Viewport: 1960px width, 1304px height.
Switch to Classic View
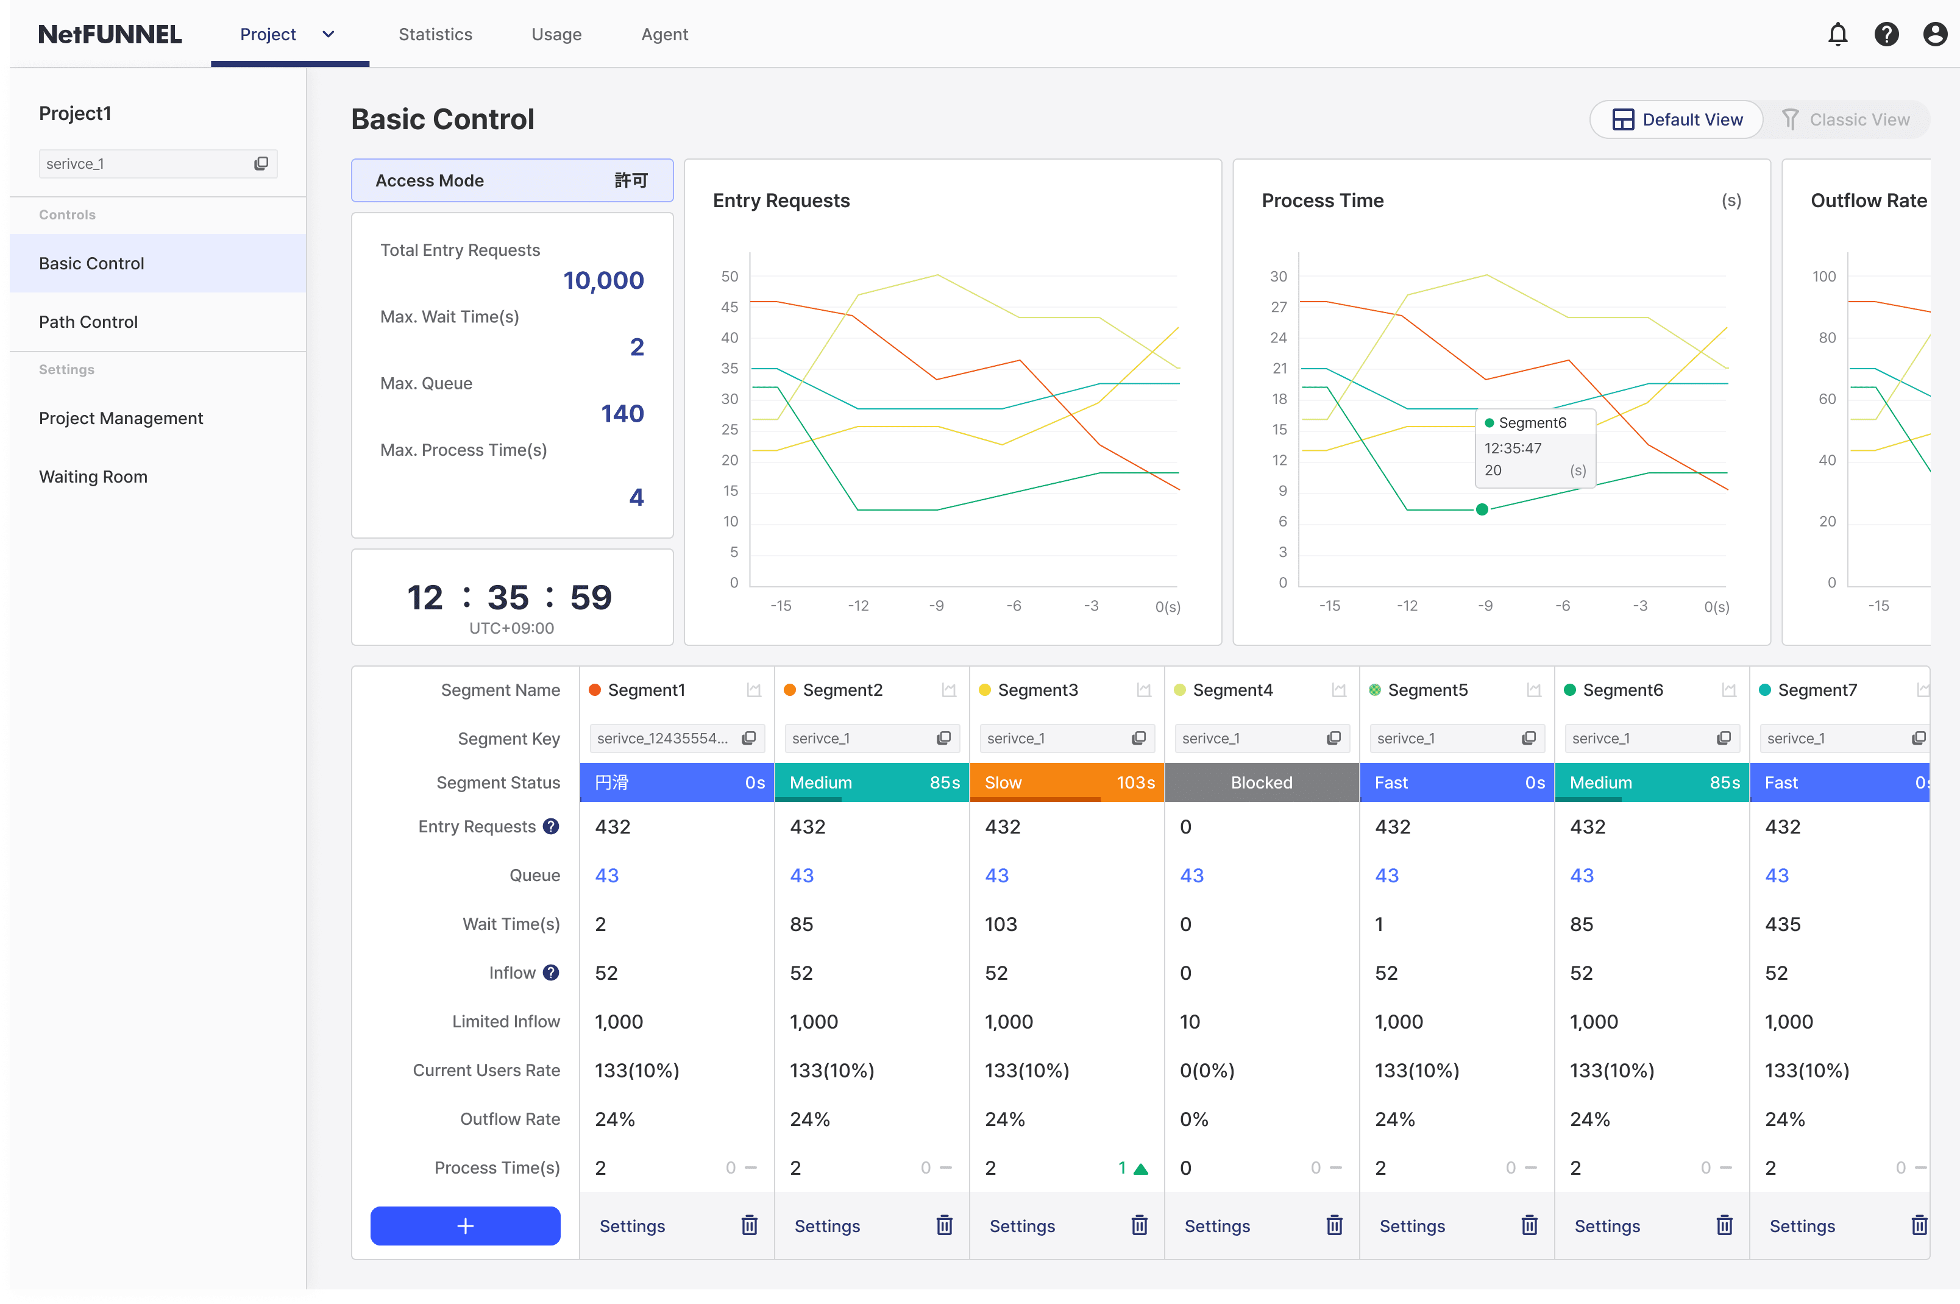coord(1845,120)
